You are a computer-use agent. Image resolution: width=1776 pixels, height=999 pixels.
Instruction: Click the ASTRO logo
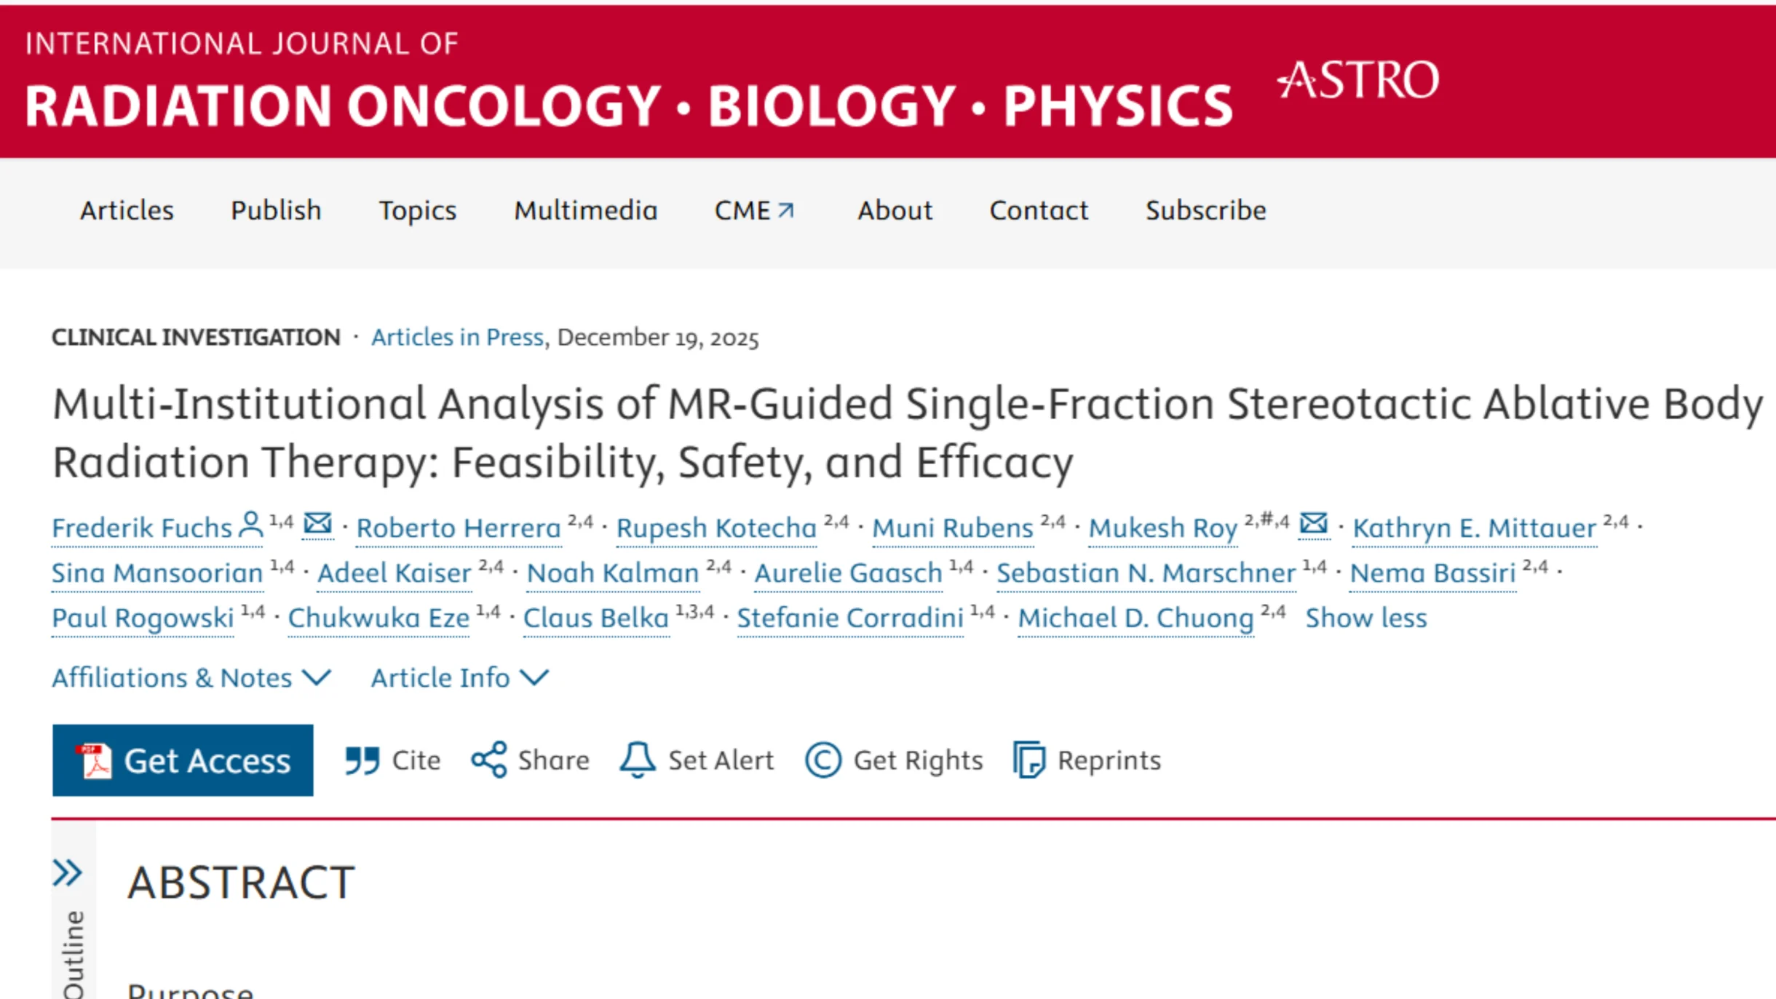tap(1358, 81)
